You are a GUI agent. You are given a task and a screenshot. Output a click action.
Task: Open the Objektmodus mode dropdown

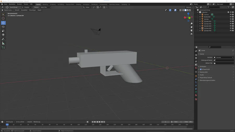click(7, 10)
